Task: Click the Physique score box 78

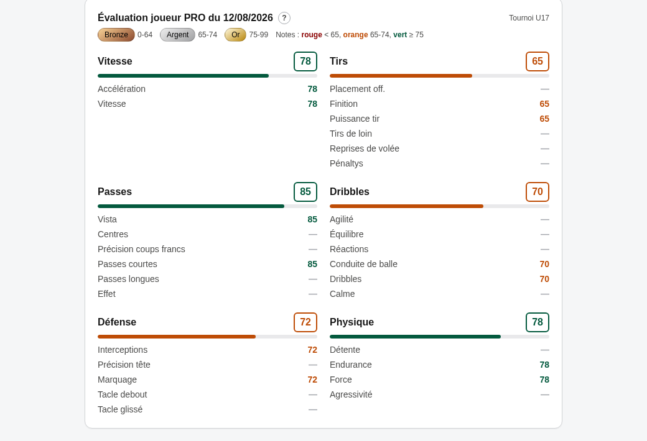Action: click(538, 322)
